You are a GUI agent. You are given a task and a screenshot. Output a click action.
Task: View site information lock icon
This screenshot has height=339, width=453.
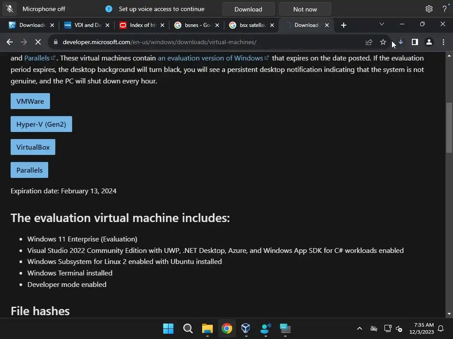55,42
